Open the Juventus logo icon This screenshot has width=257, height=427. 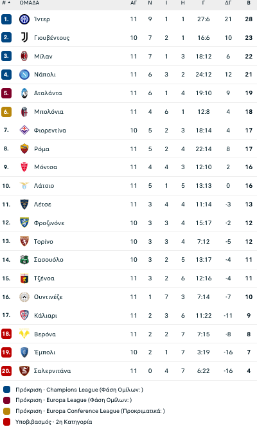pos(24,37)
